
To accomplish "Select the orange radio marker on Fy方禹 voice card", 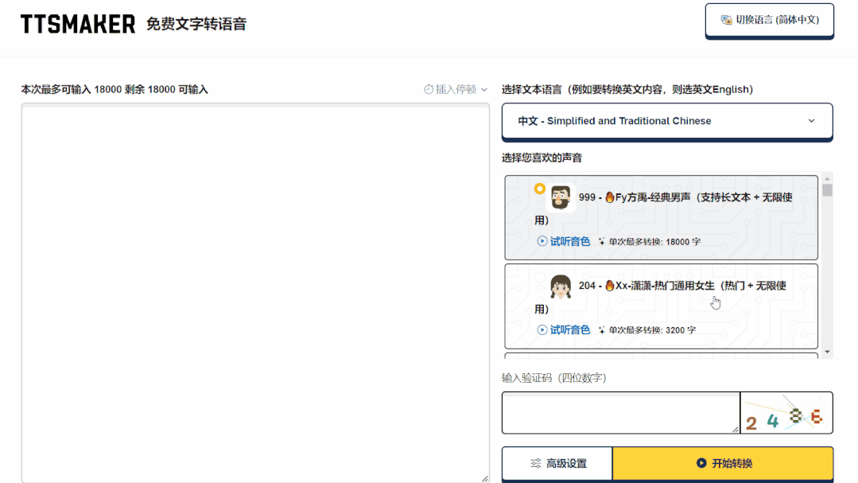I will [539, 188].
